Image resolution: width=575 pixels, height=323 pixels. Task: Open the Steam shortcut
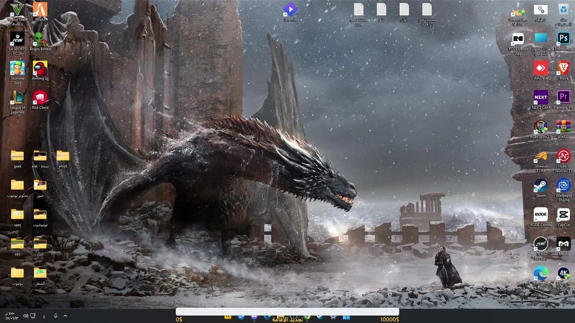541,188
